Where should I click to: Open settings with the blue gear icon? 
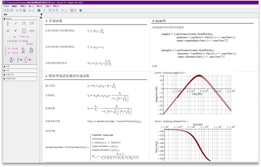81,10
